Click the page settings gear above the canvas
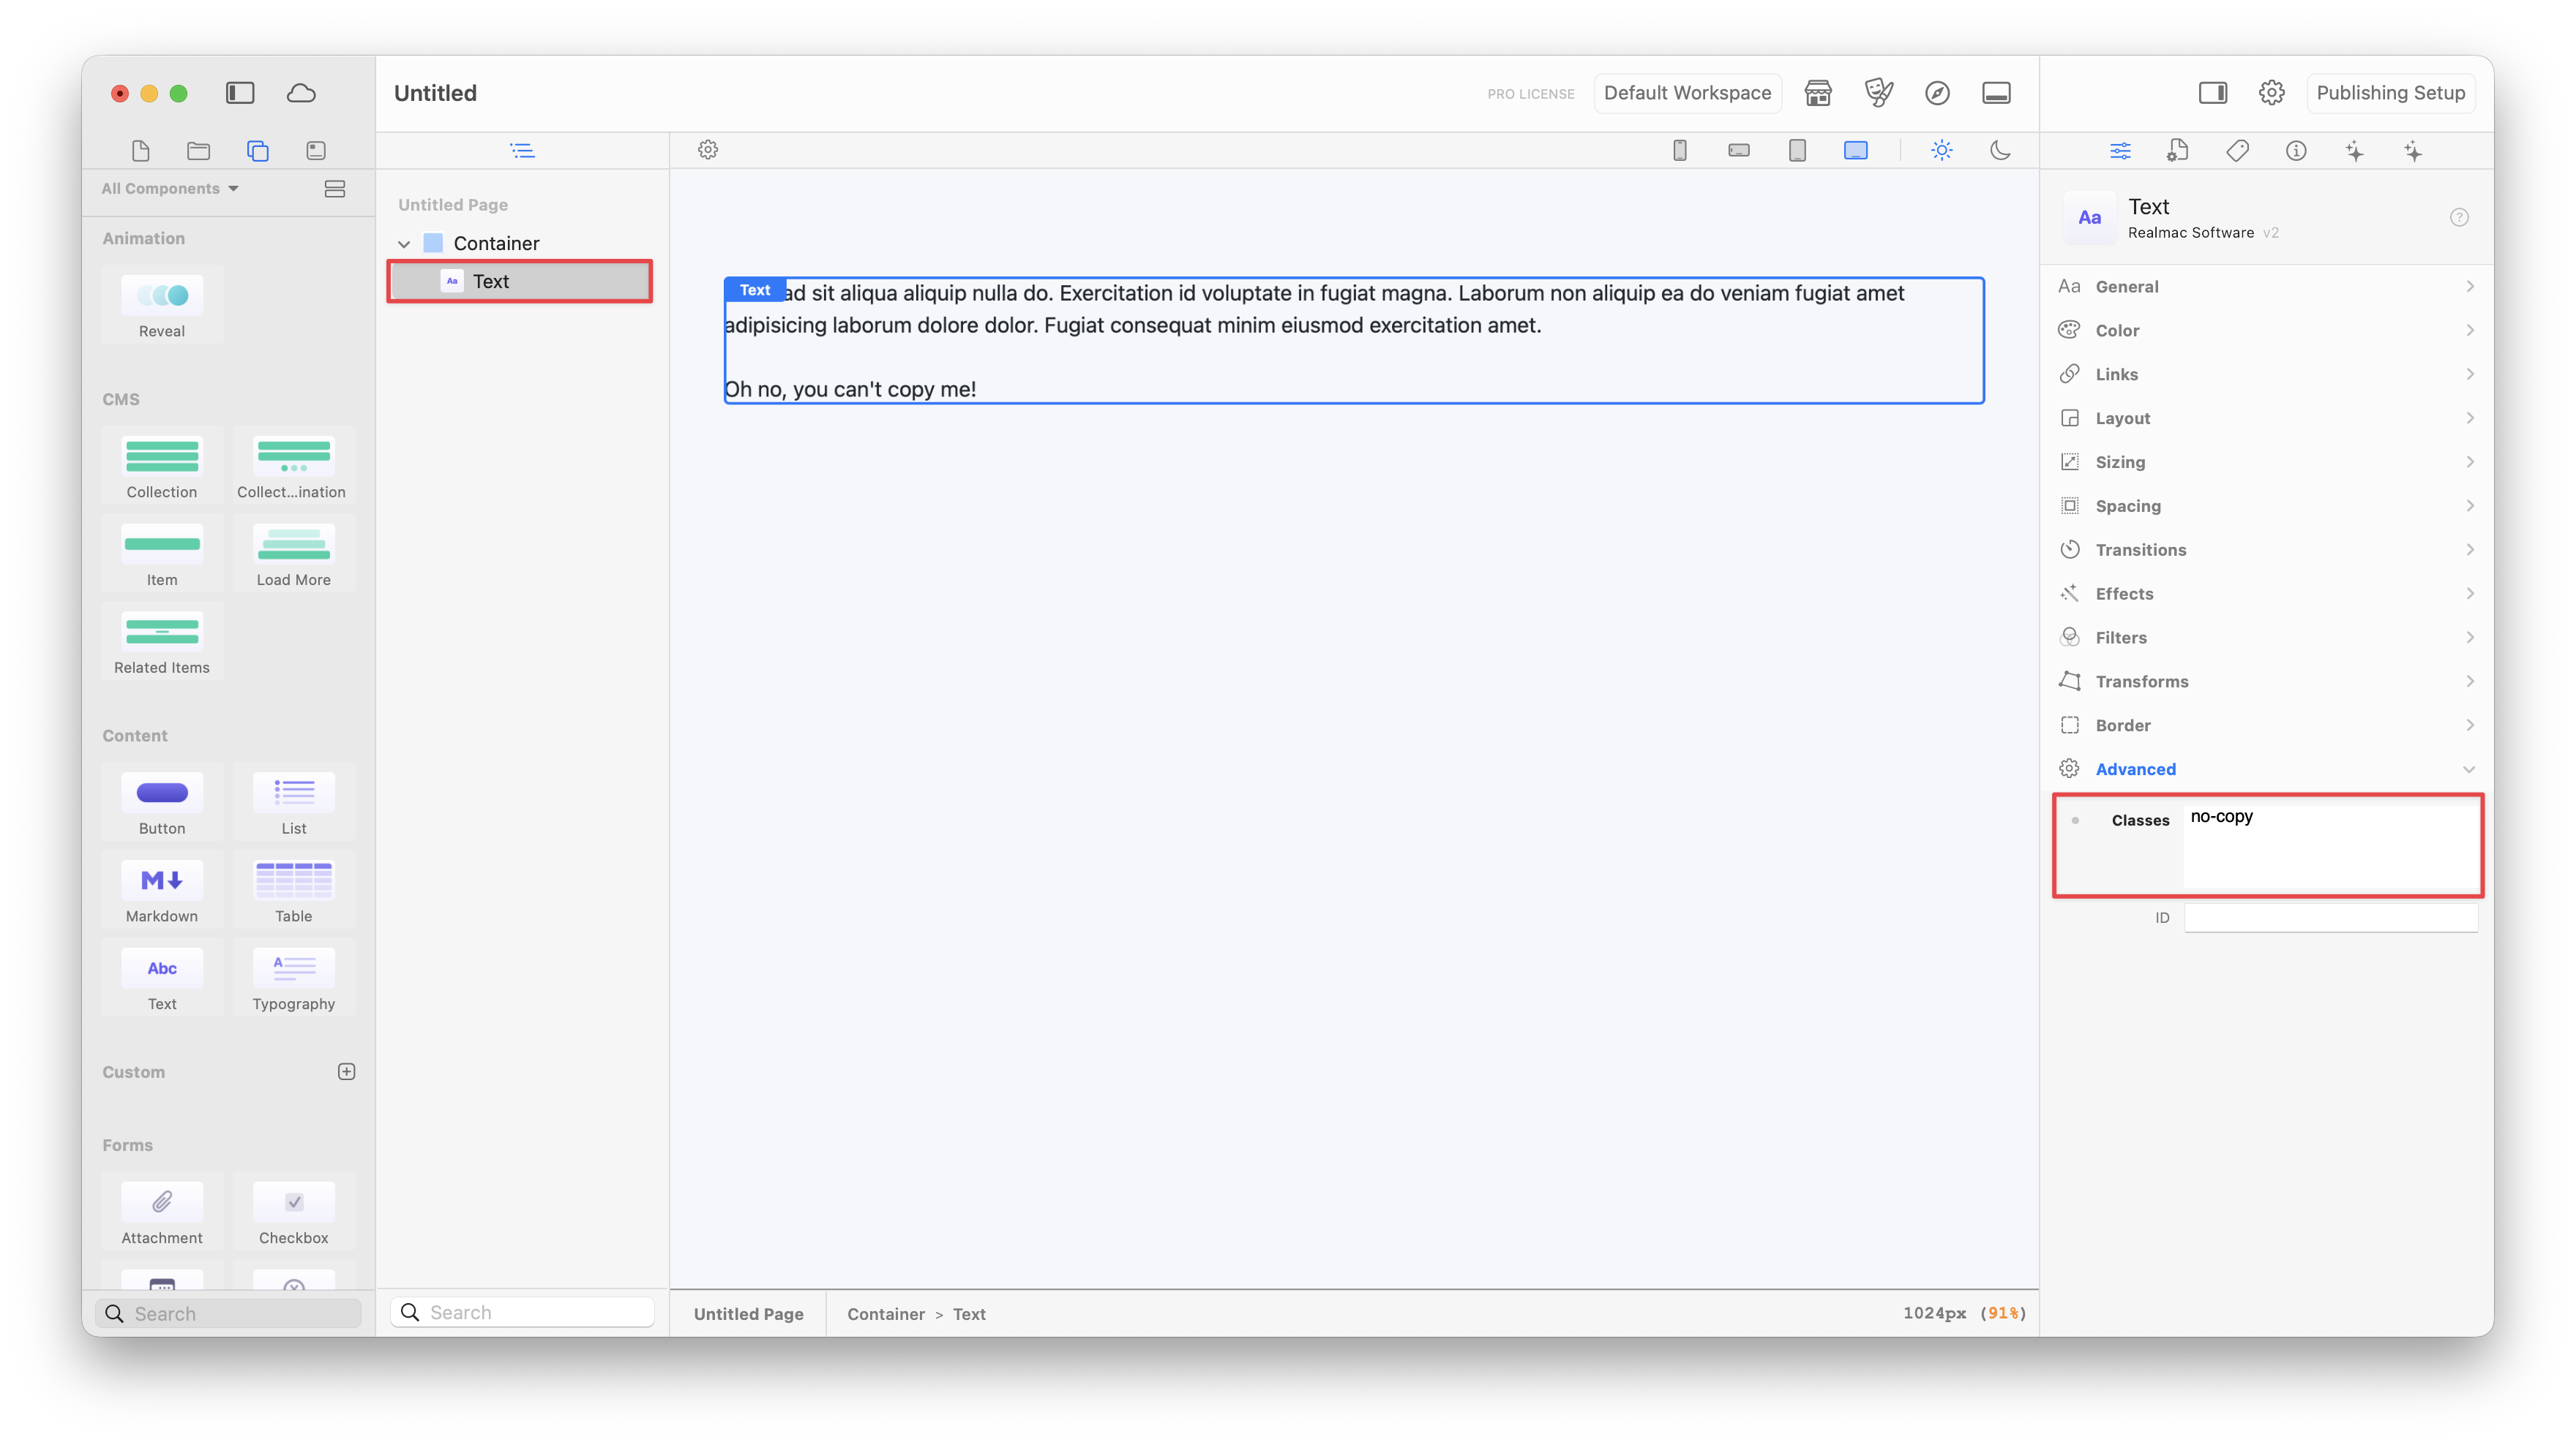 pyautogui.click(x=708, y=150)
